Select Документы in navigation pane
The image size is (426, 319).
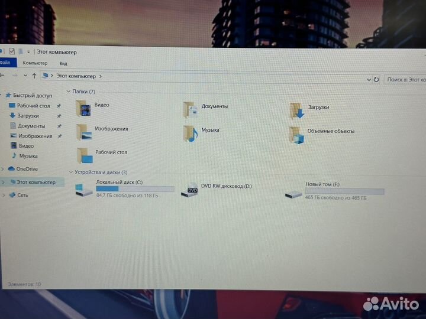[31, 126]
